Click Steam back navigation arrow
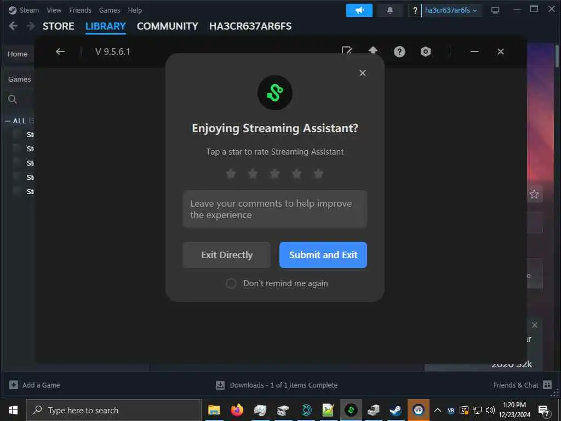Viewport: 561px width, 421px height. [13, 26]
